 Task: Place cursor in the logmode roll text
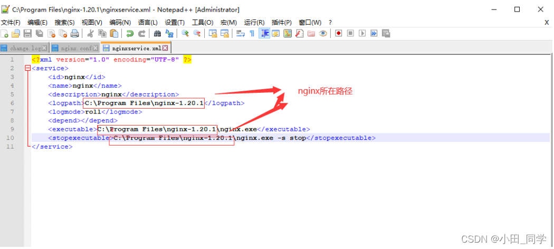[x=93, y=112]
